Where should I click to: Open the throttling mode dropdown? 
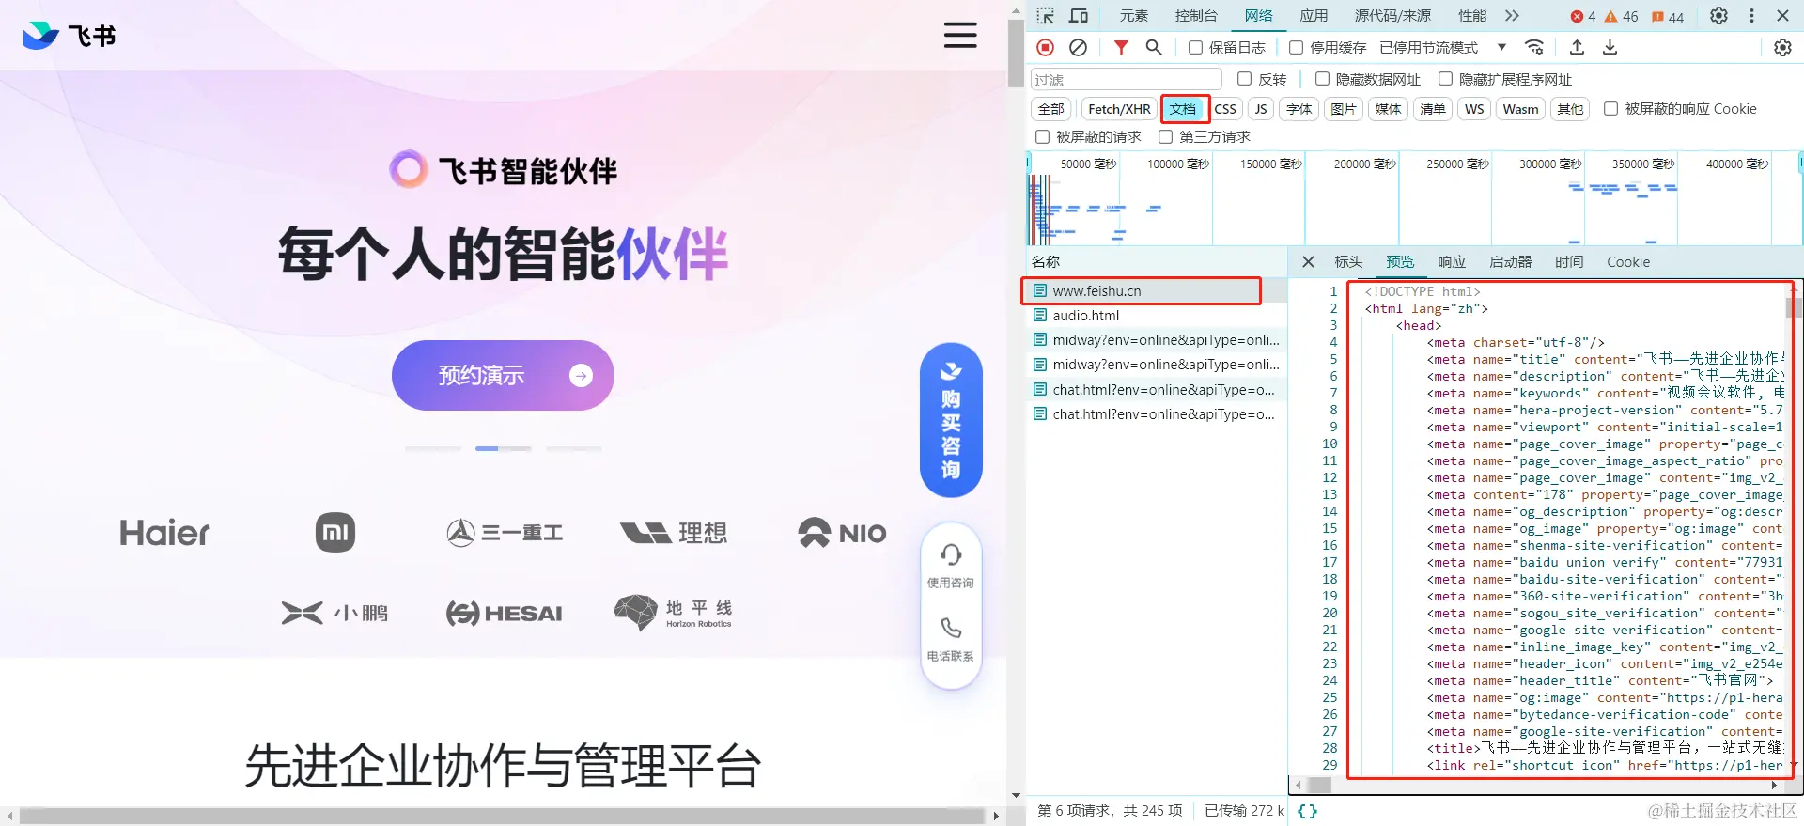click(1443, 47)
